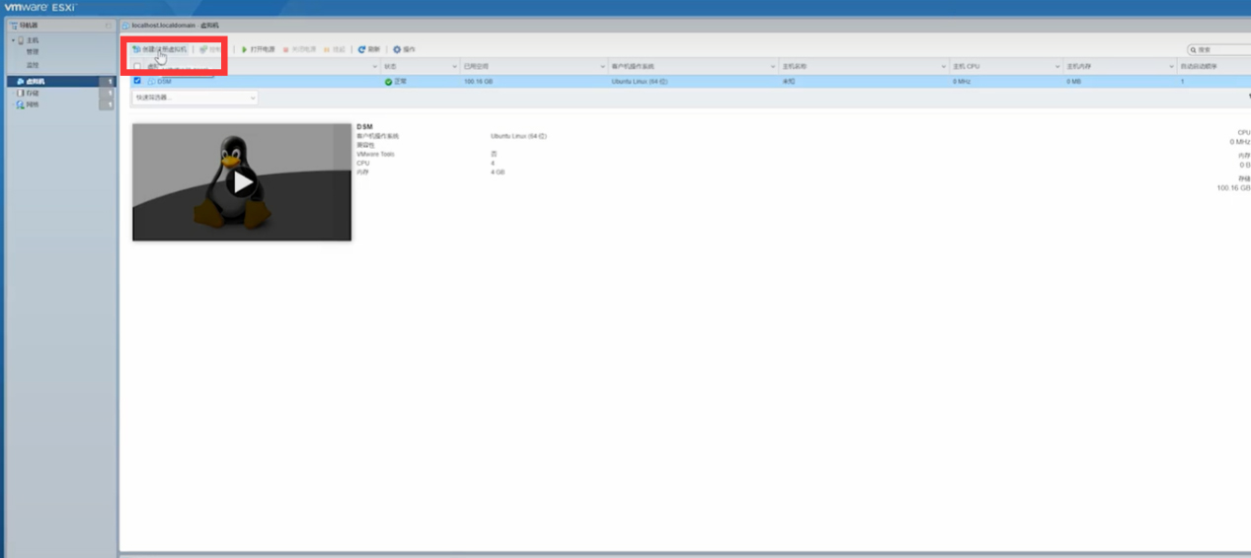Click the 关闭电源 power-off button

click(x=299, y=49)
